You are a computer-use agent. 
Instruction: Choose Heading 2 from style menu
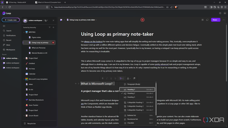coord(137,93)
